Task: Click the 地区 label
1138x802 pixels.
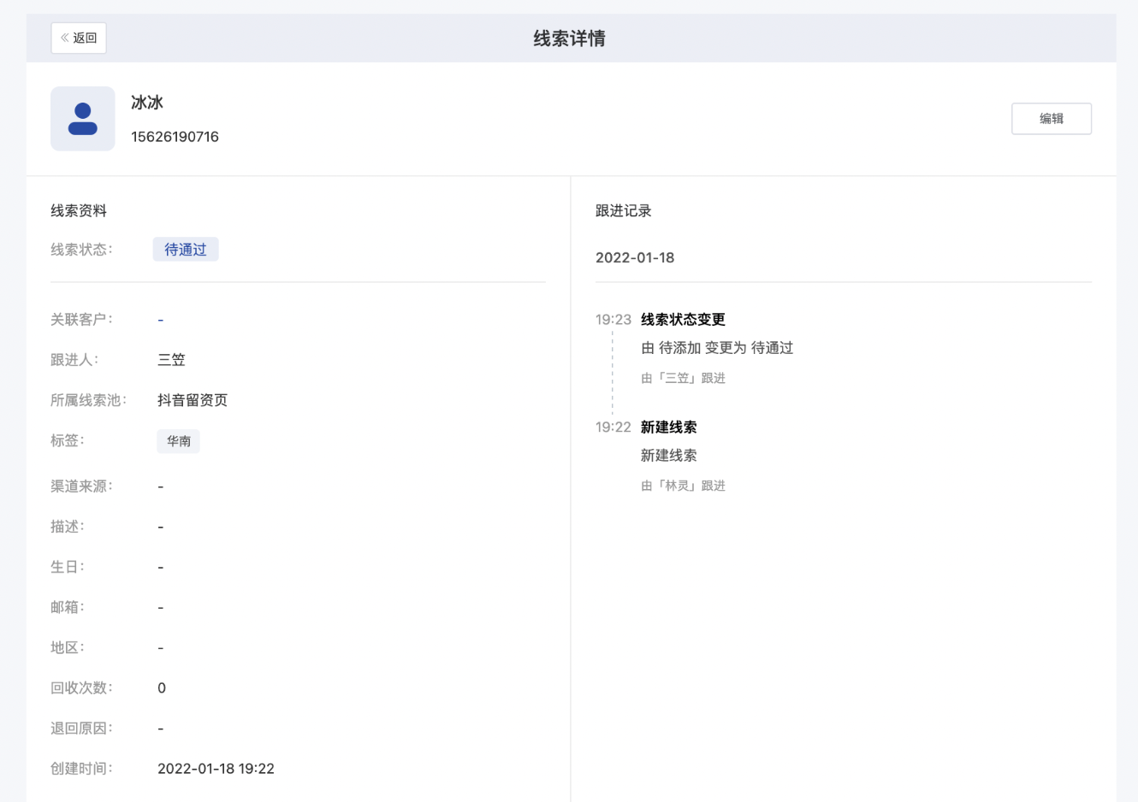Action: (68, 647)
